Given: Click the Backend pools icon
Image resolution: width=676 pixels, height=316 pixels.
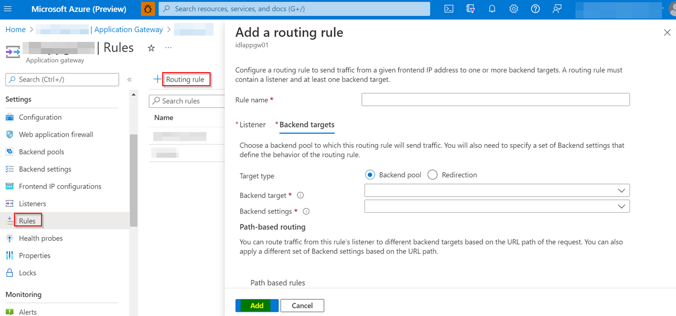Looking at the screenshot, I should coord(9,152).
